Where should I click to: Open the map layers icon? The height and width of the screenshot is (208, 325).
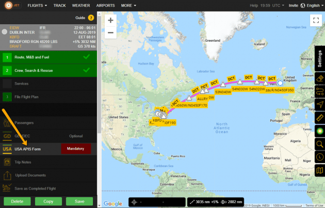click(320, 170)
